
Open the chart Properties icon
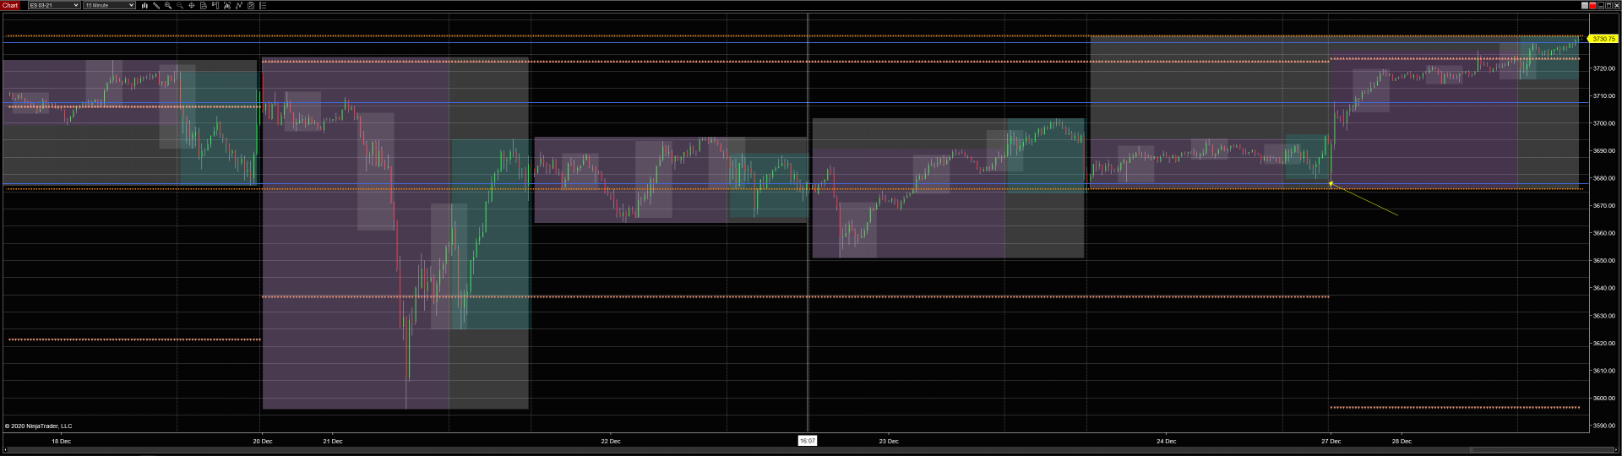click(x=263, y=5)
